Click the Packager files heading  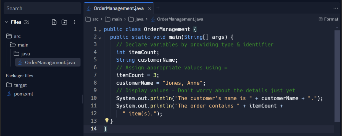(19, 76)
